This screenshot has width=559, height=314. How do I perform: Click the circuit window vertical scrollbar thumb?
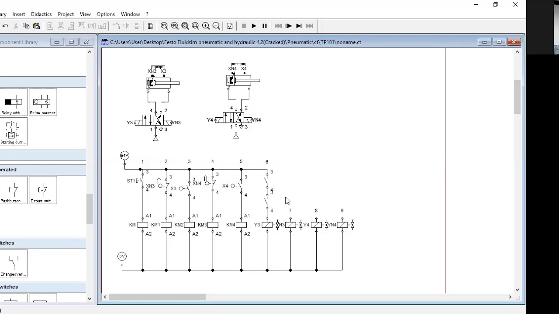click(x=518, y=97)
